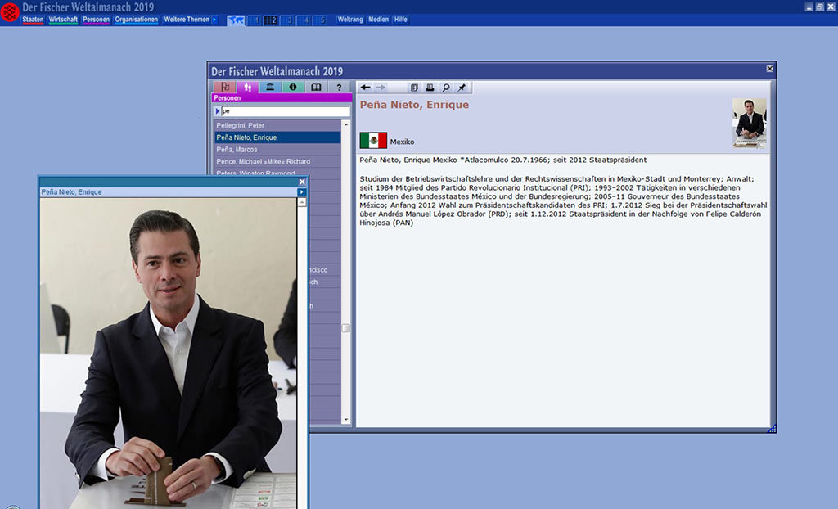
Task: Go forward with the right arrow
Action: tap(381, 88)
